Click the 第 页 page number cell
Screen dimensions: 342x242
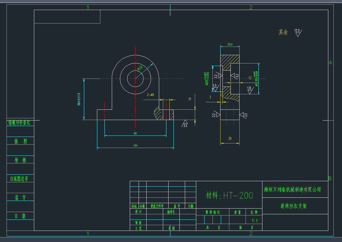tap(246, 228)
